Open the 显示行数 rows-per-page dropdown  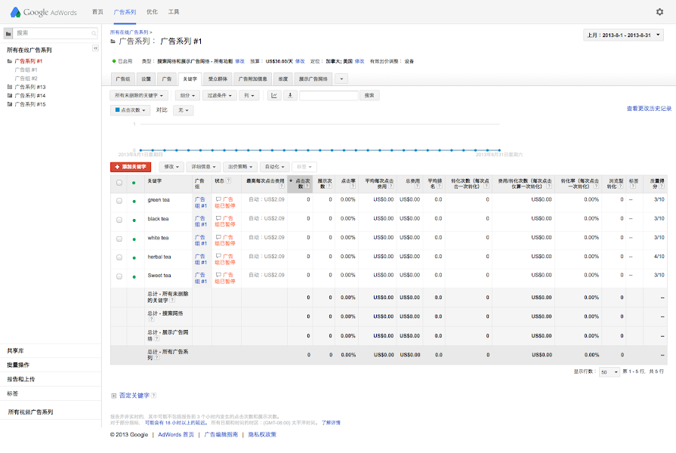tap(610, 372)
